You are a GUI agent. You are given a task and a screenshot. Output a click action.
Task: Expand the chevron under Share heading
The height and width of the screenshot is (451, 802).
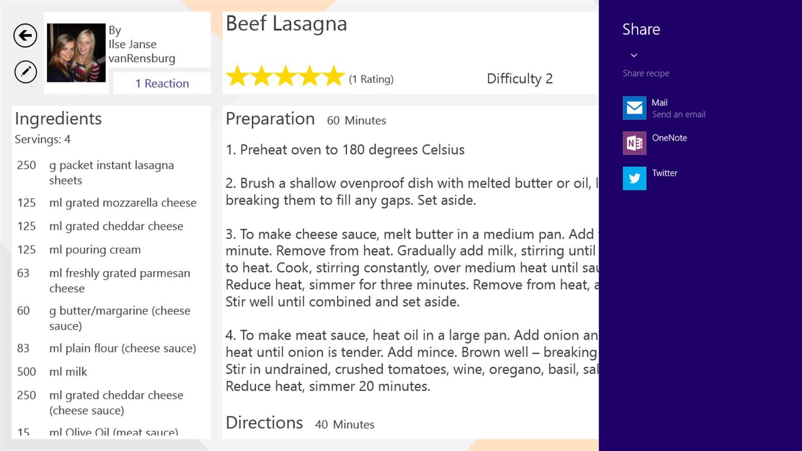pyautogui.click(x=634, y=55)
